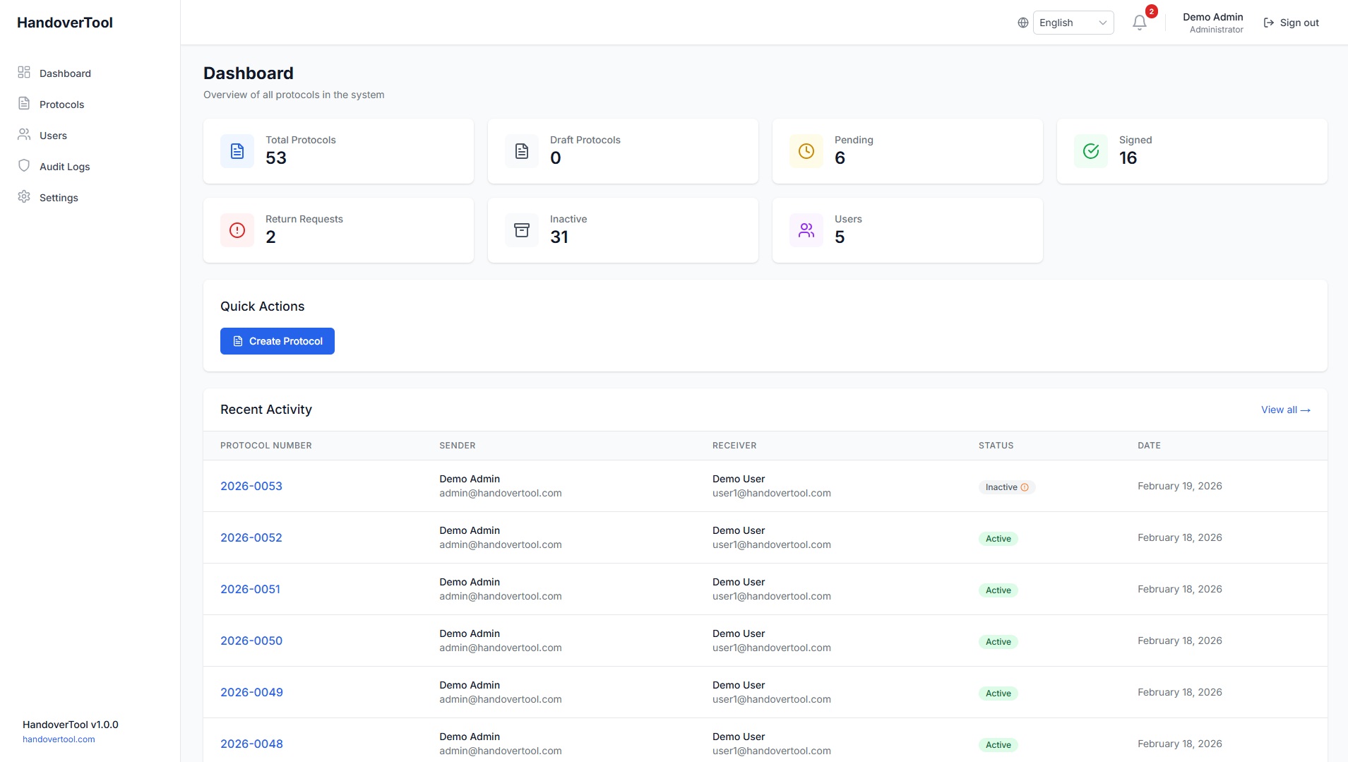Open protocol 2026-0049
The height and width of the screenshot is (762, 1348).
point(251,692)
